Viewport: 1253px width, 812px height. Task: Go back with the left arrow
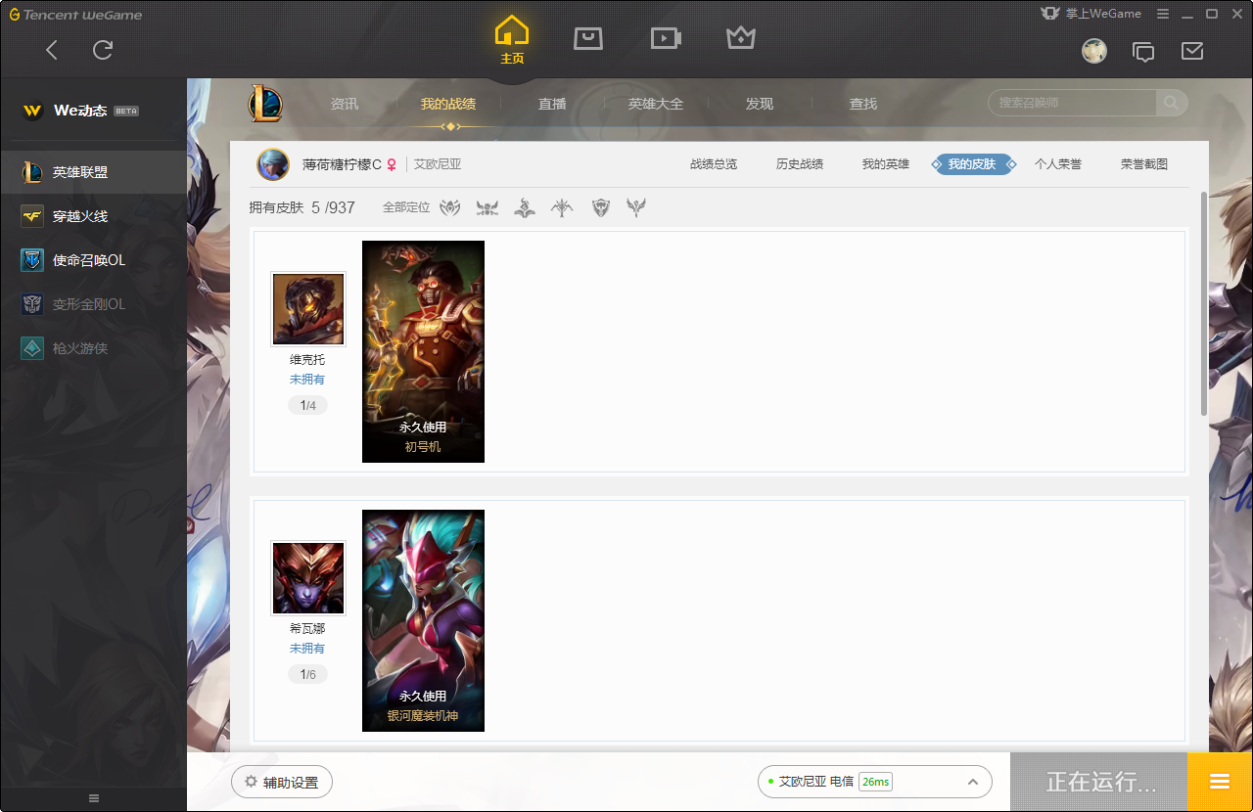point(52,50)
